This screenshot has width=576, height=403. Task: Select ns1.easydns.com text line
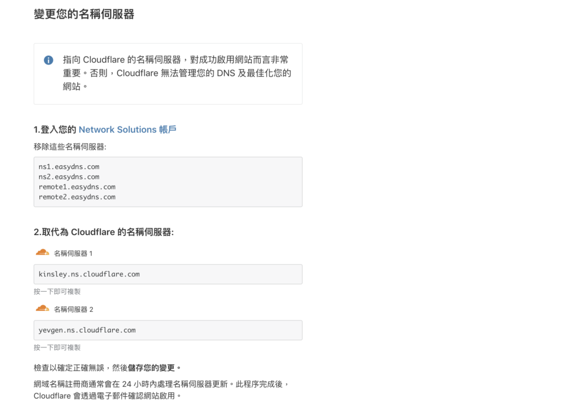69,166
